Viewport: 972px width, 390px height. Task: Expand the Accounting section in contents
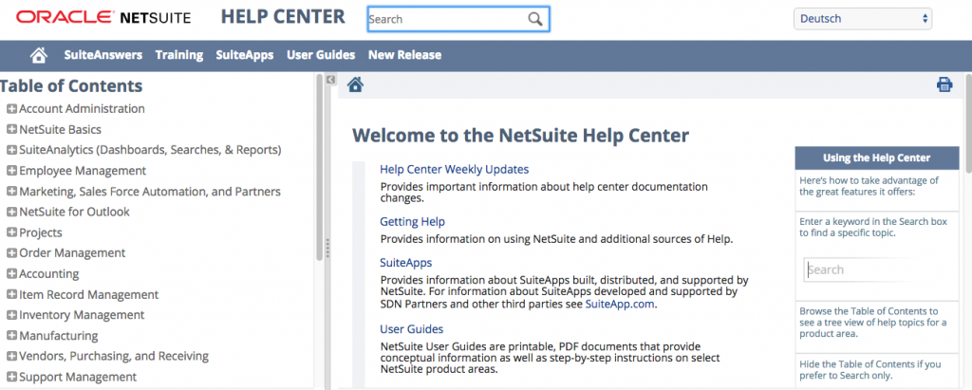pos(11,274)
